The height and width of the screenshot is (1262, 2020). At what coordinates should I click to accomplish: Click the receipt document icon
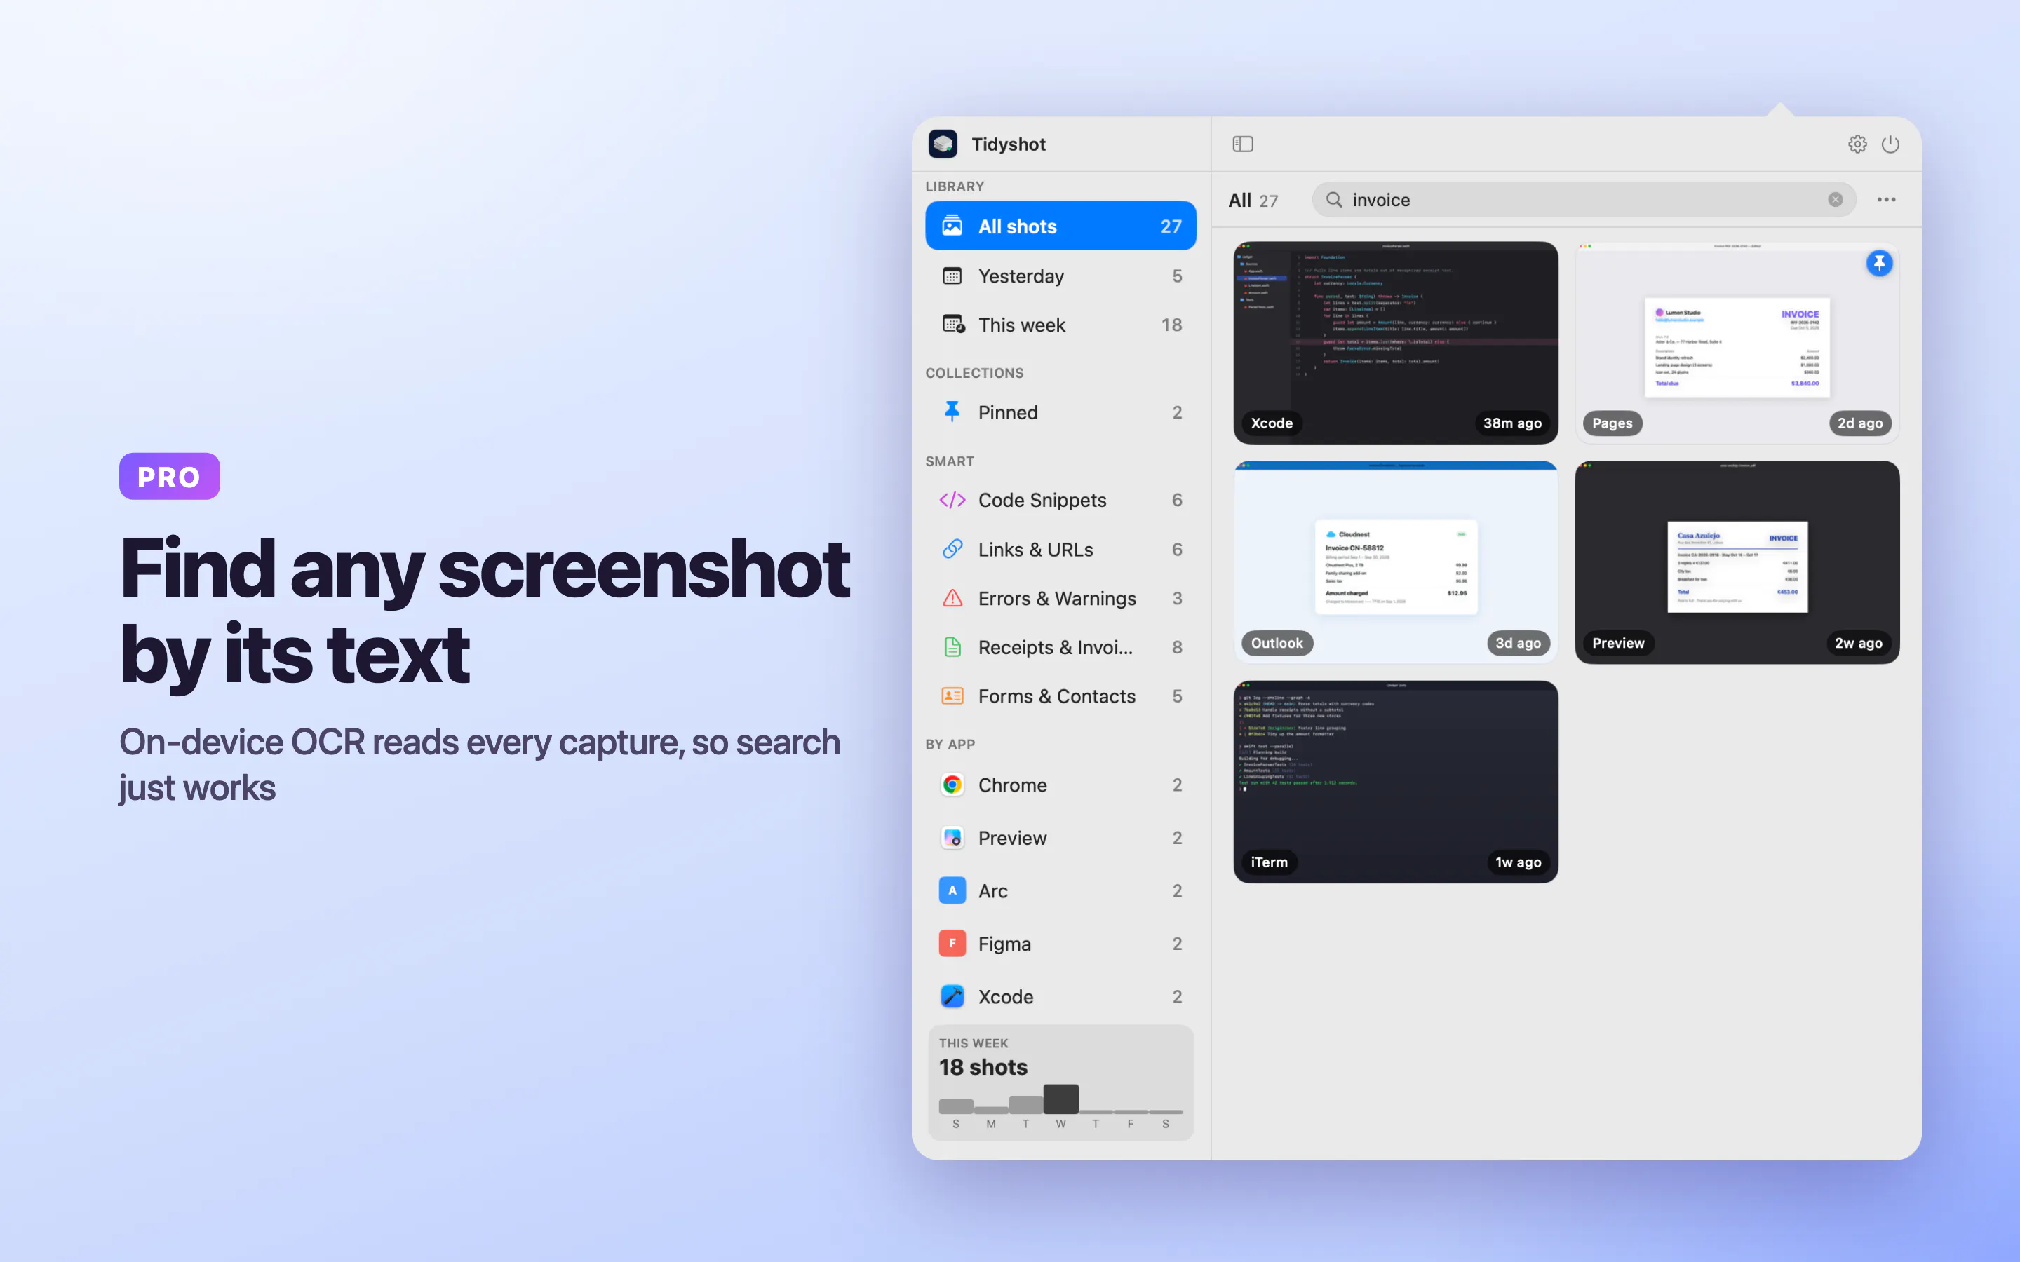952,647
